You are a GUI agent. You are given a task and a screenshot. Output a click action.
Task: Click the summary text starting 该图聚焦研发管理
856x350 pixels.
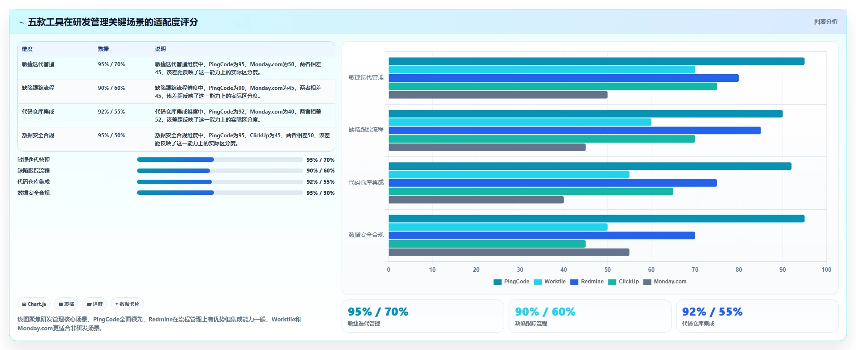click(159, 324)
